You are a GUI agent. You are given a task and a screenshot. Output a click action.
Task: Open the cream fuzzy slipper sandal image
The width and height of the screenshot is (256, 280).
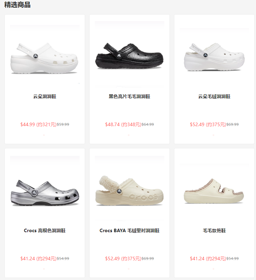click(214, 189)
